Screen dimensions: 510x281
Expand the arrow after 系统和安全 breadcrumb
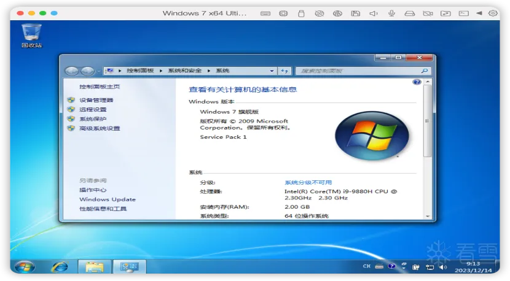point(209,71)
